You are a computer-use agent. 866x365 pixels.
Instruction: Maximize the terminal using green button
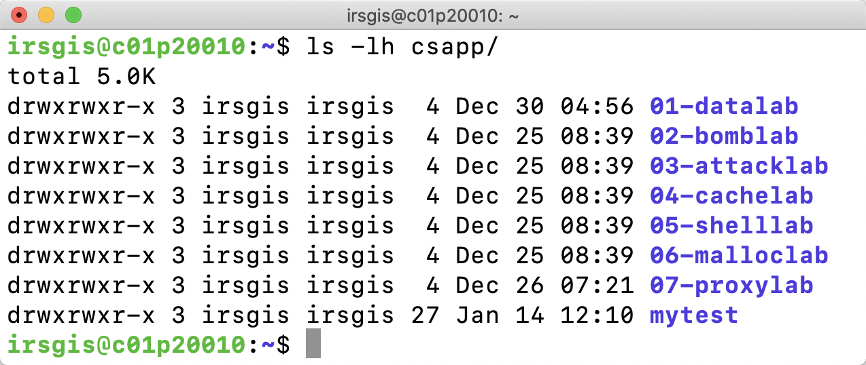tap(73, 14)
